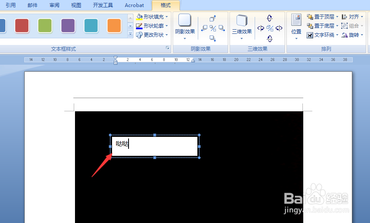Viewport: 370px width, 223px height.
Task: Tilt 3D effect up
Action: 270,18
